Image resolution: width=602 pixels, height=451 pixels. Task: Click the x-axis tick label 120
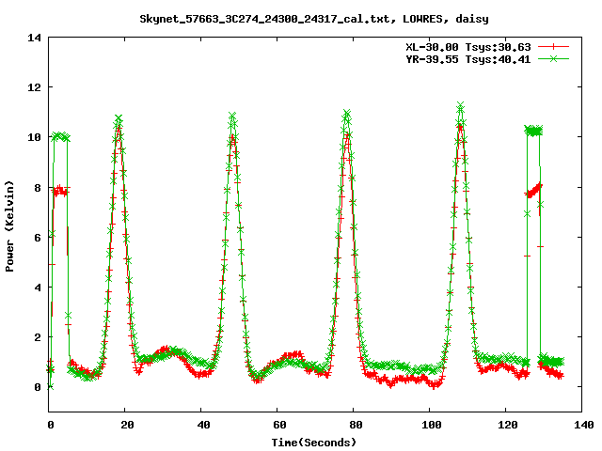(508, 425)
